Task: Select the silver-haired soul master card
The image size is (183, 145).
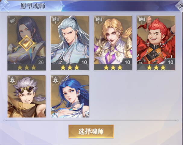Action: (70, 43)
